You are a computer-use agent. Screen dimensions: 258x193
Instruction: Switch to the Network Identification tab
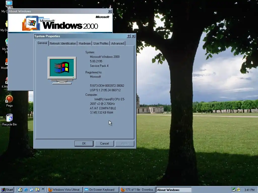[63, 43]
